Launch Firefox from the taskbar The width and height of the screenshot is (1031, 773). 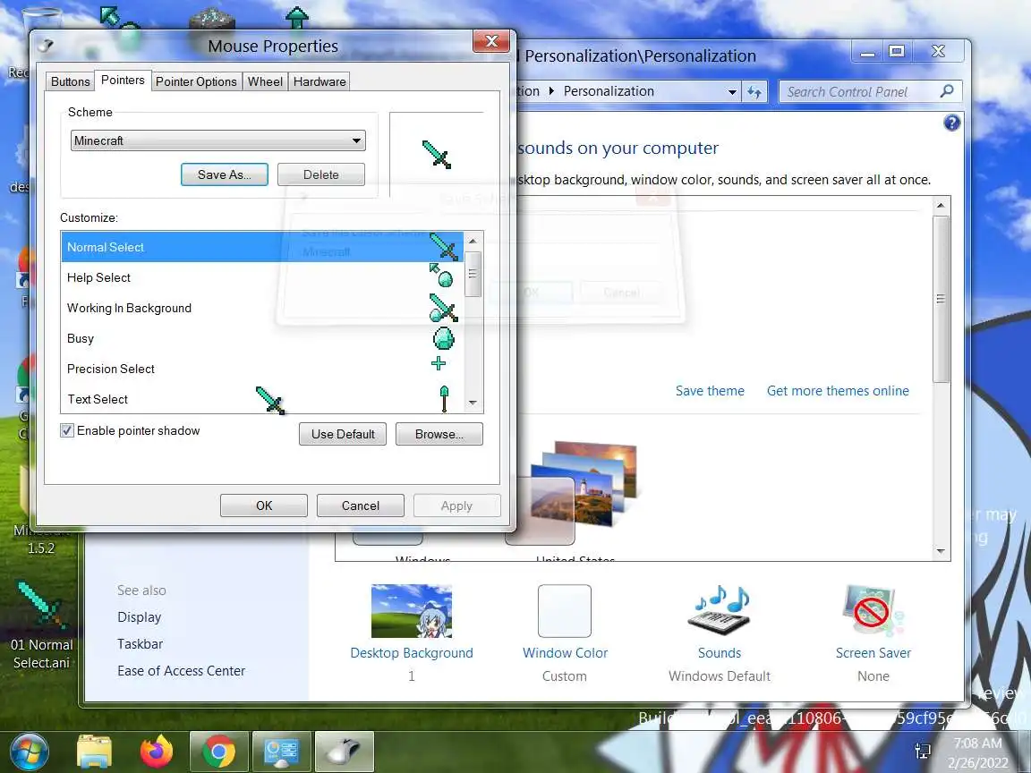pyautogui.click(x=157, y=752)
